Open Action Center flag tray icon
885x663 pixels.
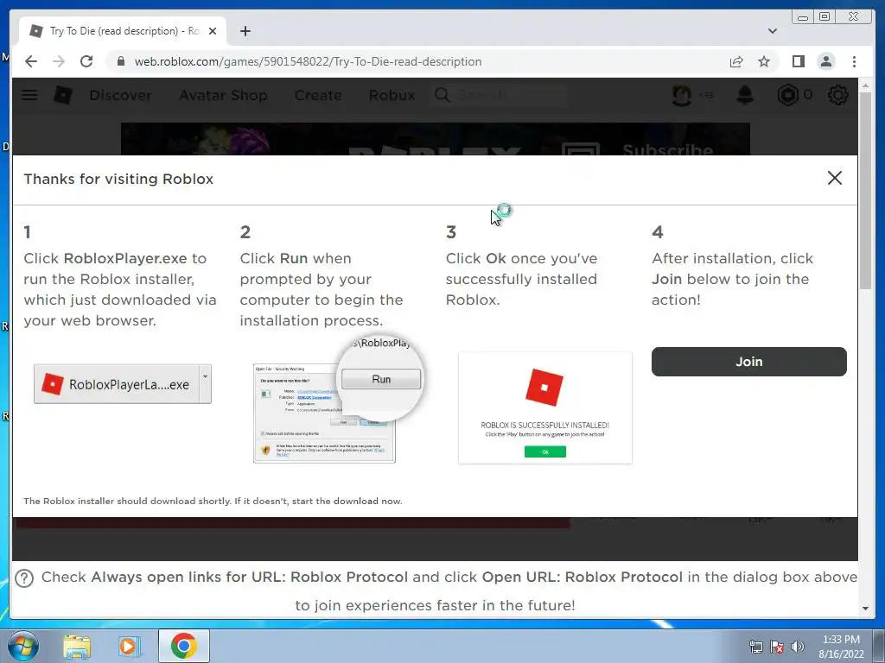(x=777, y=647)
